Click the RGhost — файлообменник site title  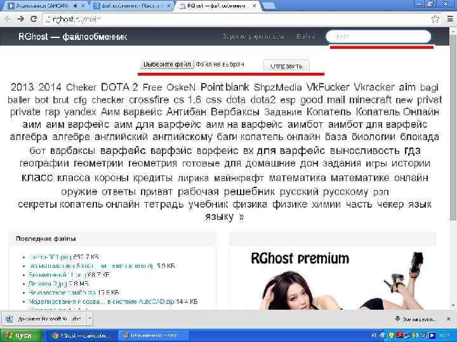(x=72, y=37)
